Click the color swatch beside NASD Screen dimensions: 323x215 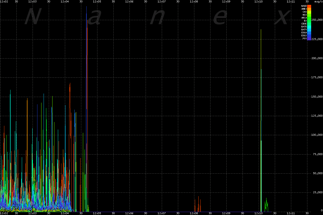click(x=309, y=6)
